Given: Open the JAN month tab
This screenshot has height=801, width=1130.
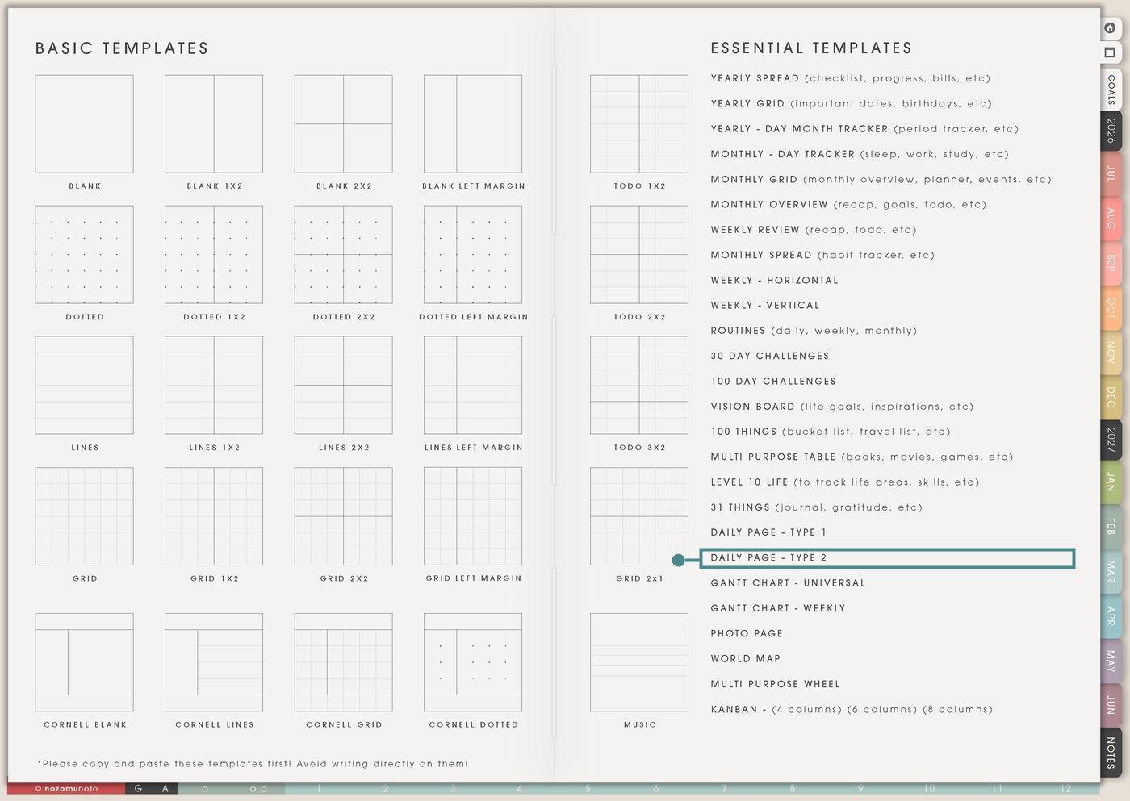Looking at the screenshot, I should pos(1111,482).
